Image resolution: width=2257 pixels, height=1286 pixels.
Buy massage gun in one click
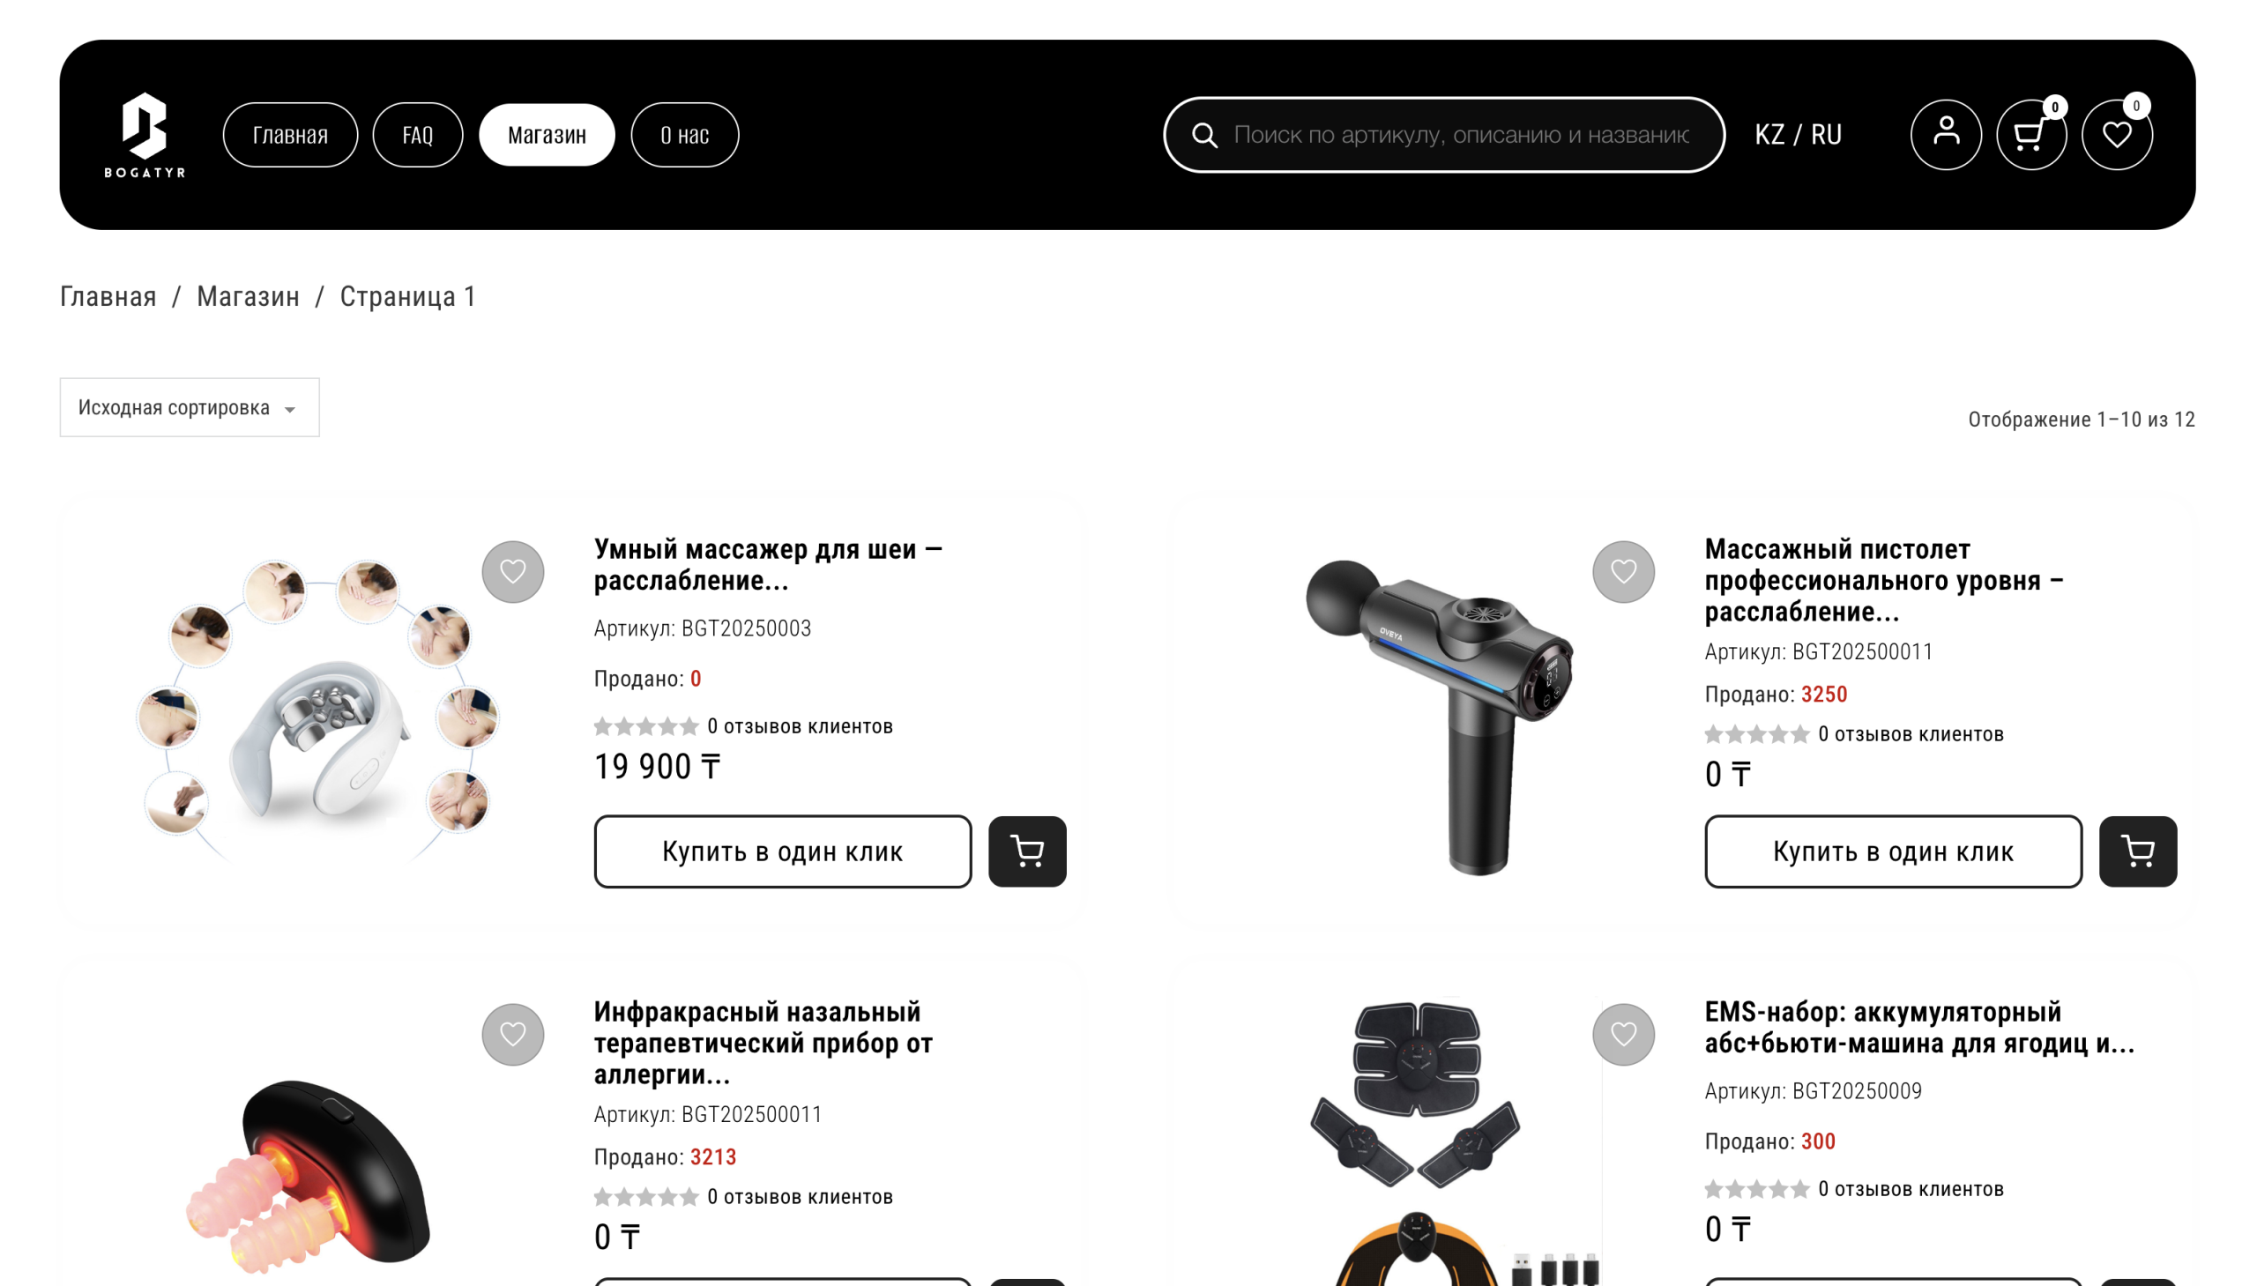tap(1893, 851)
